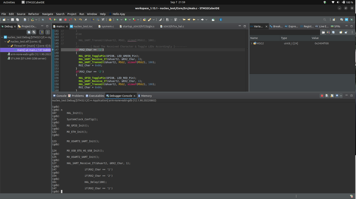The image size is (356, 199).
Task: Toggle the Skip All Breakpoints button
Action: click(x=43, y=20)
